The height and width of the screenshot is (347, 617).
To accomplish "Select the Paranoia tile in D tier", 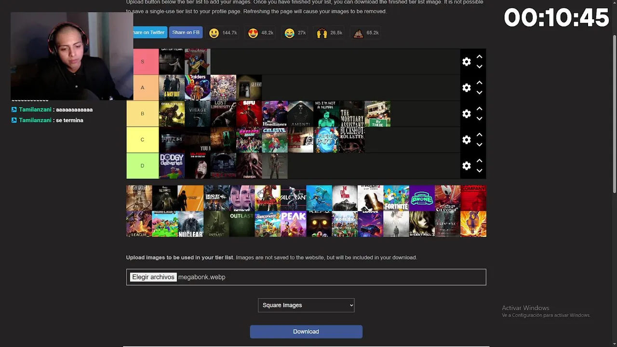I will coord(249,166).
